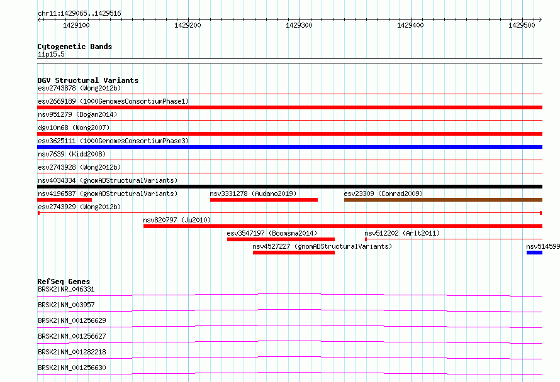Click ruler position 1429400
The image size is (560, 382).
(410, 25)
